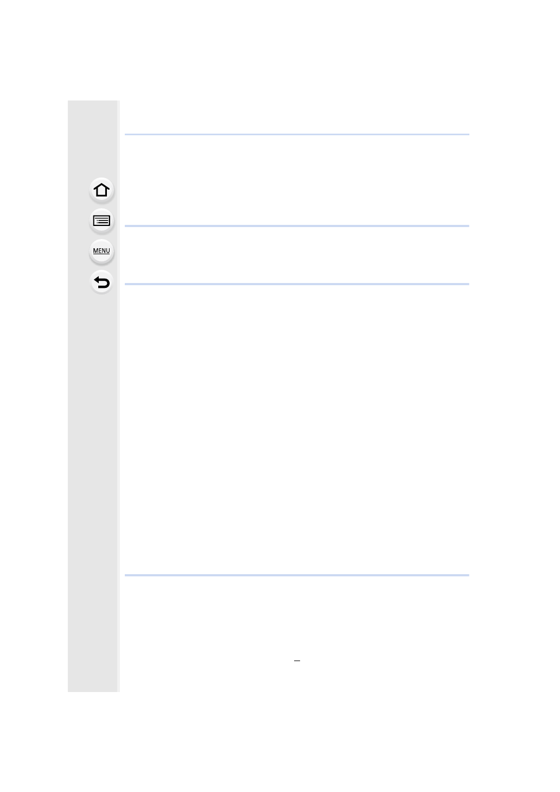Screen dimensions: 560x792
Task: Choose the lined-rectangle contents button
Action: (x=101, y=221)
